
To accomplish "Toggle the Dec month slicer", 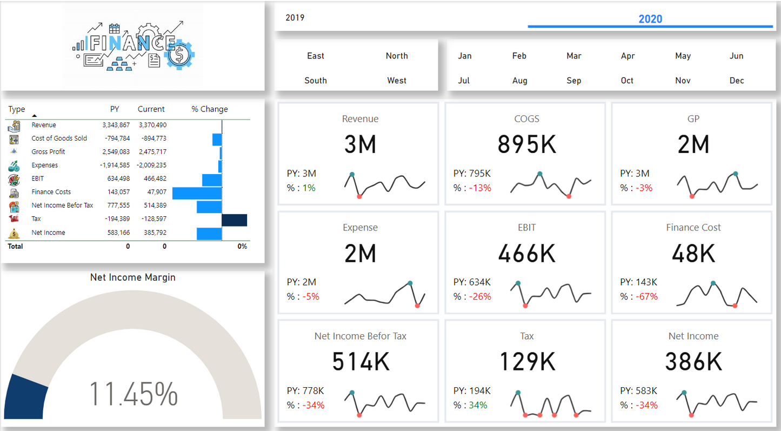I will 737,81.
